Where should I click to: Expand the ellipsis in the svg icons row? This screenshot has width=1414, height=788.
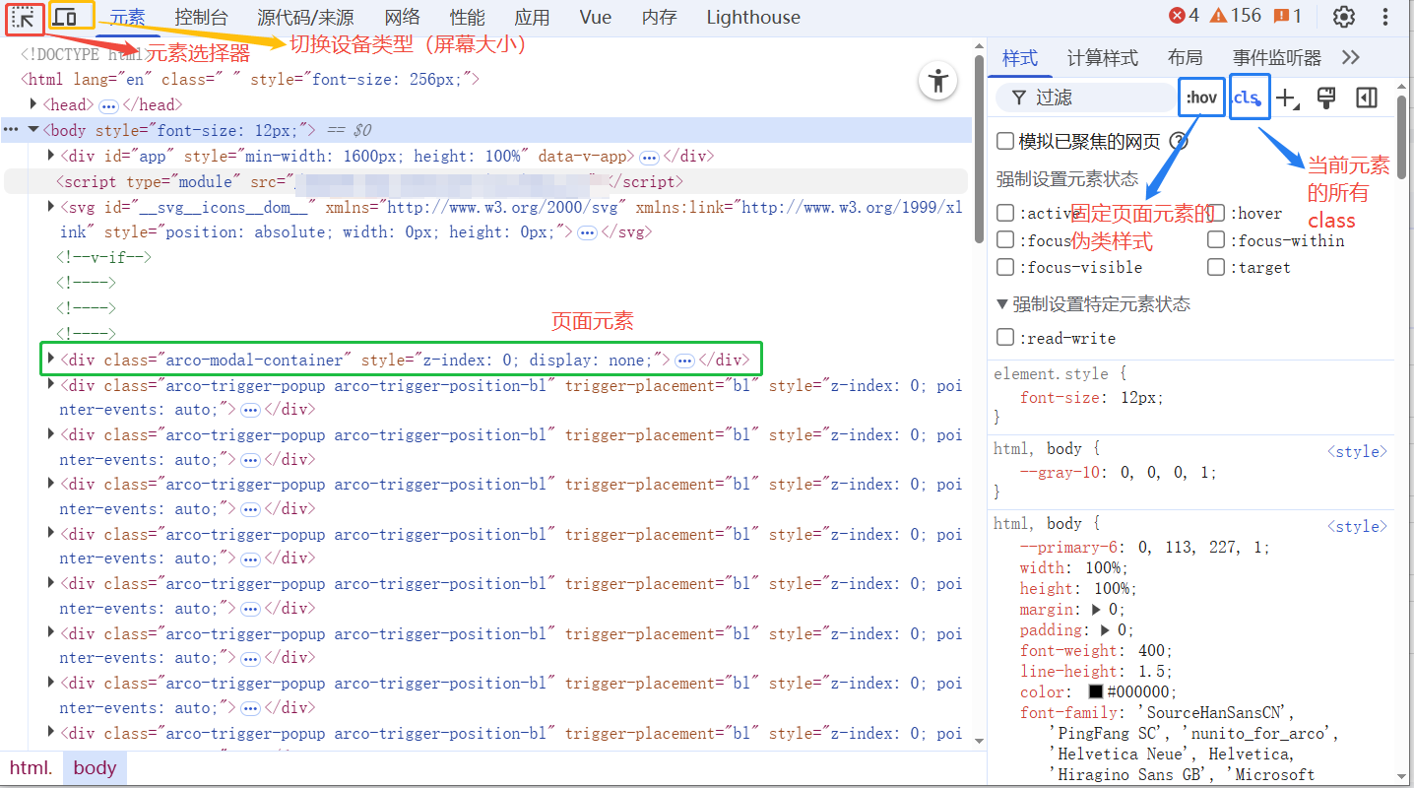pyautogui.click(x=587, y=232)
